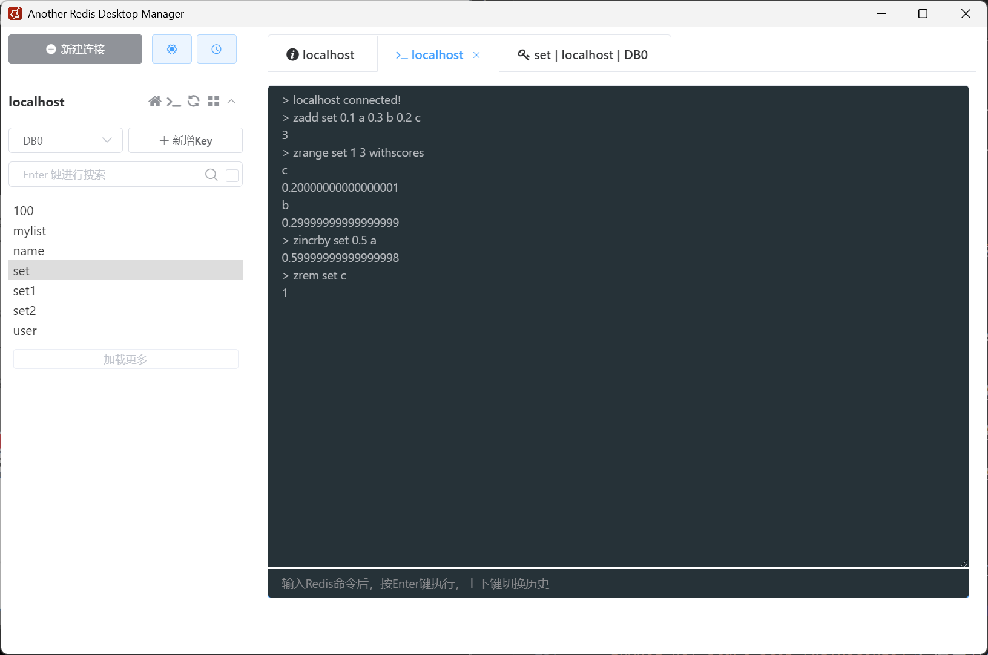Viewport: 988px width, 655px height.
Task: Open the 'set | localhost | DB0' tab
Action: pos(583,55)
